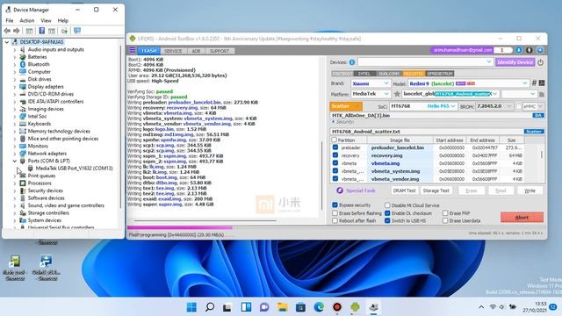Image resolution: width=562 pixels, height=316 pixels.
Task: Click the PDF icon beside Model
Action: tap(542, 83)
